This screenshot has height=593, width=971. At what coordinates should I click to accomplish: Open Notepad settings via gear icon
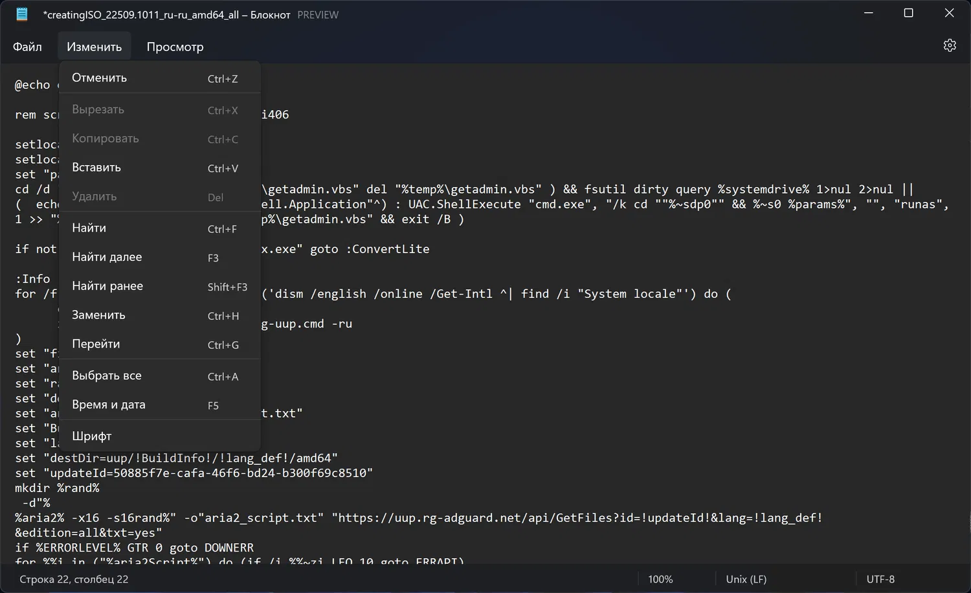(949, 45)
